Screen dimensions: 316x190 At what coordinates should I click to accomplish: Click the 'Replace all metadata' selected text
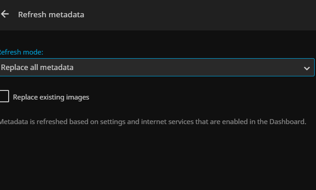37,67
